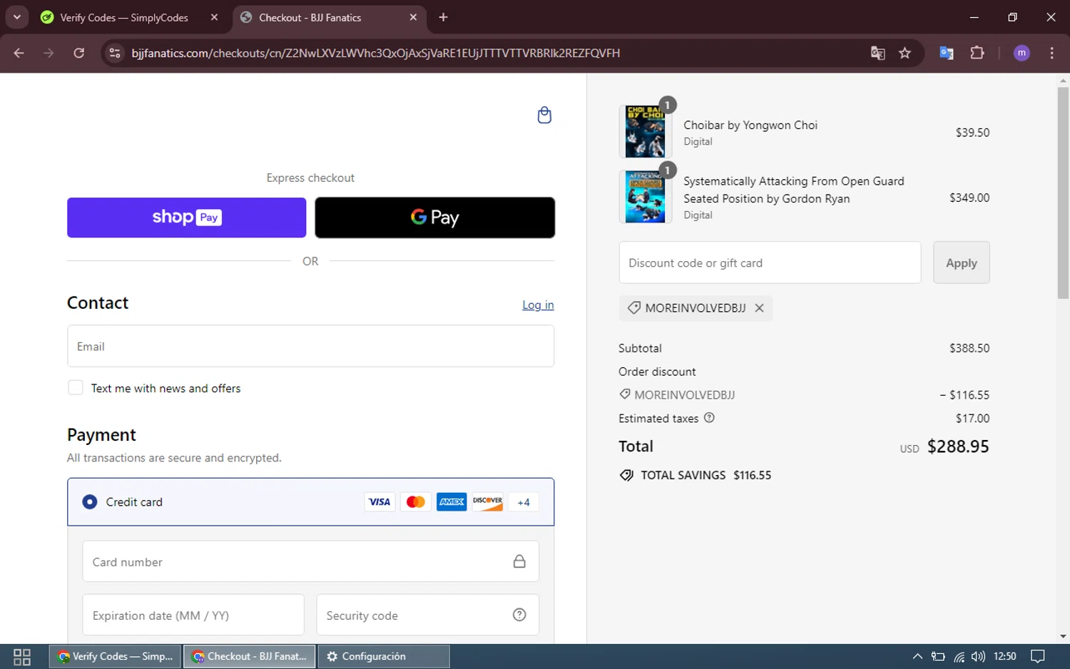This screenshot has height=669, width=1070.
Task: Click the site information icon in address bar
Action: pyautogui.click(x=114, y=53)
